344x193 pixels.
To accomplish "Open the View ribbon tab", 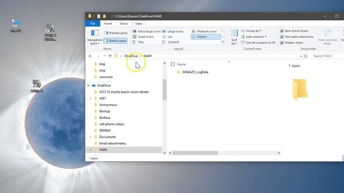I will [139, 24].
